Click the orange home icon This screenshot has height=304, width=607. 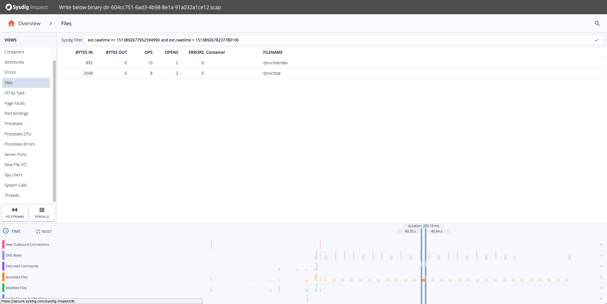tap(11, 23)
